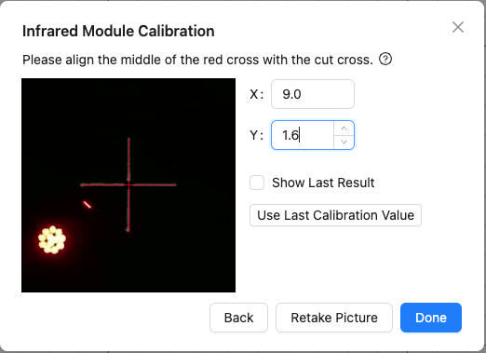Click the bright glowing spot in the preview
Viewport: 486px width, 353px height.
pos(52,239)
